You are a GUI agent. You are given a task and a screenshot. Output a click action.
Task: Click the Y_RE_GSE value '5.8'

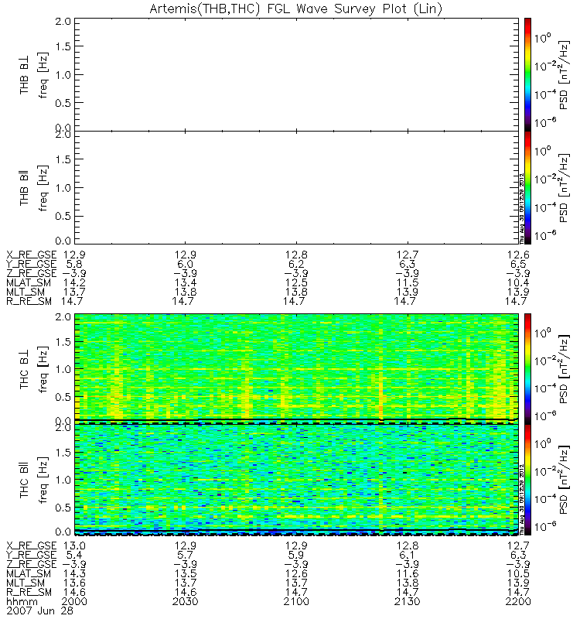74,264
